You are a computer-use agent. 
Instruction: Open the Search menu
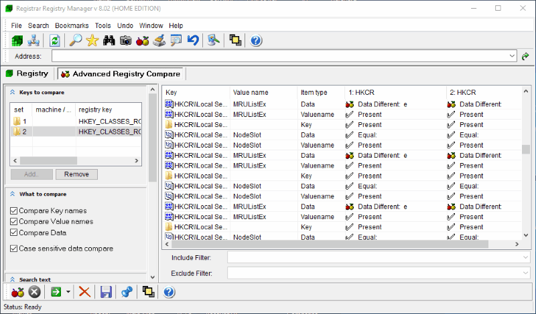click(x=38, y=25)
